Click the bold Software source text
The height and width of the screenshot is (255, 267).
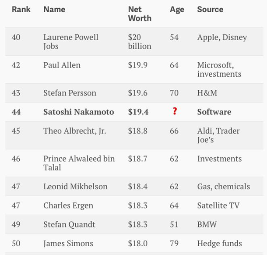tap(214, 112)
